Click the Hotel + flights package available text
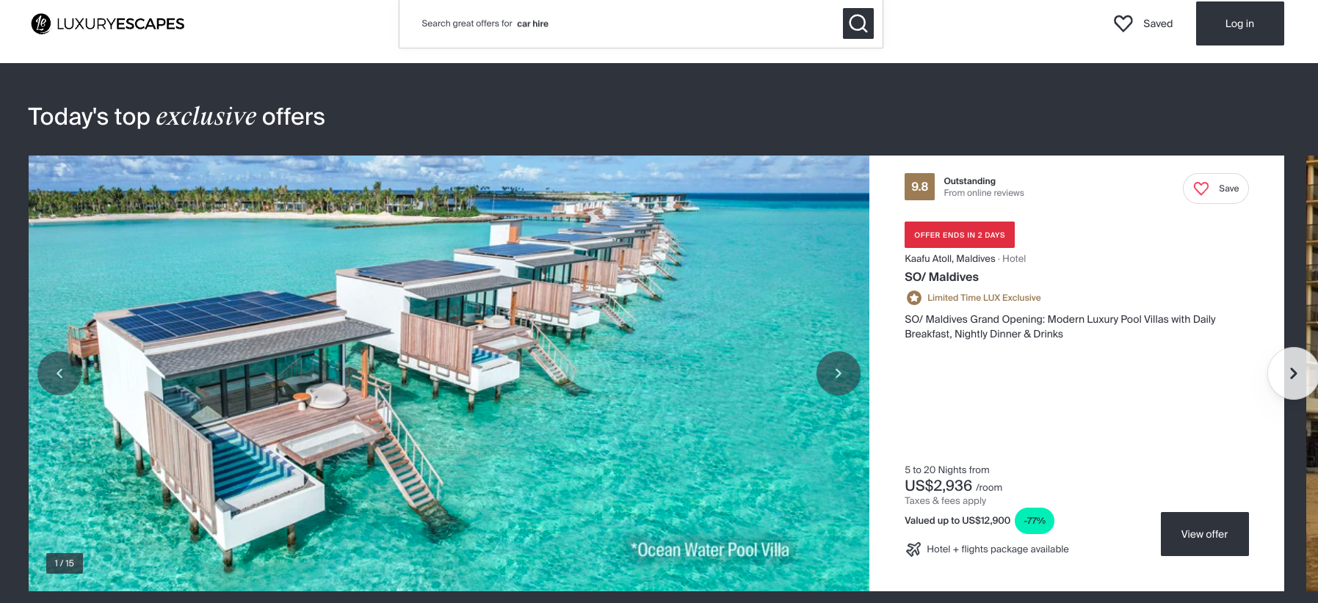Screen dimensions: 1318x603 click(997, 549)
